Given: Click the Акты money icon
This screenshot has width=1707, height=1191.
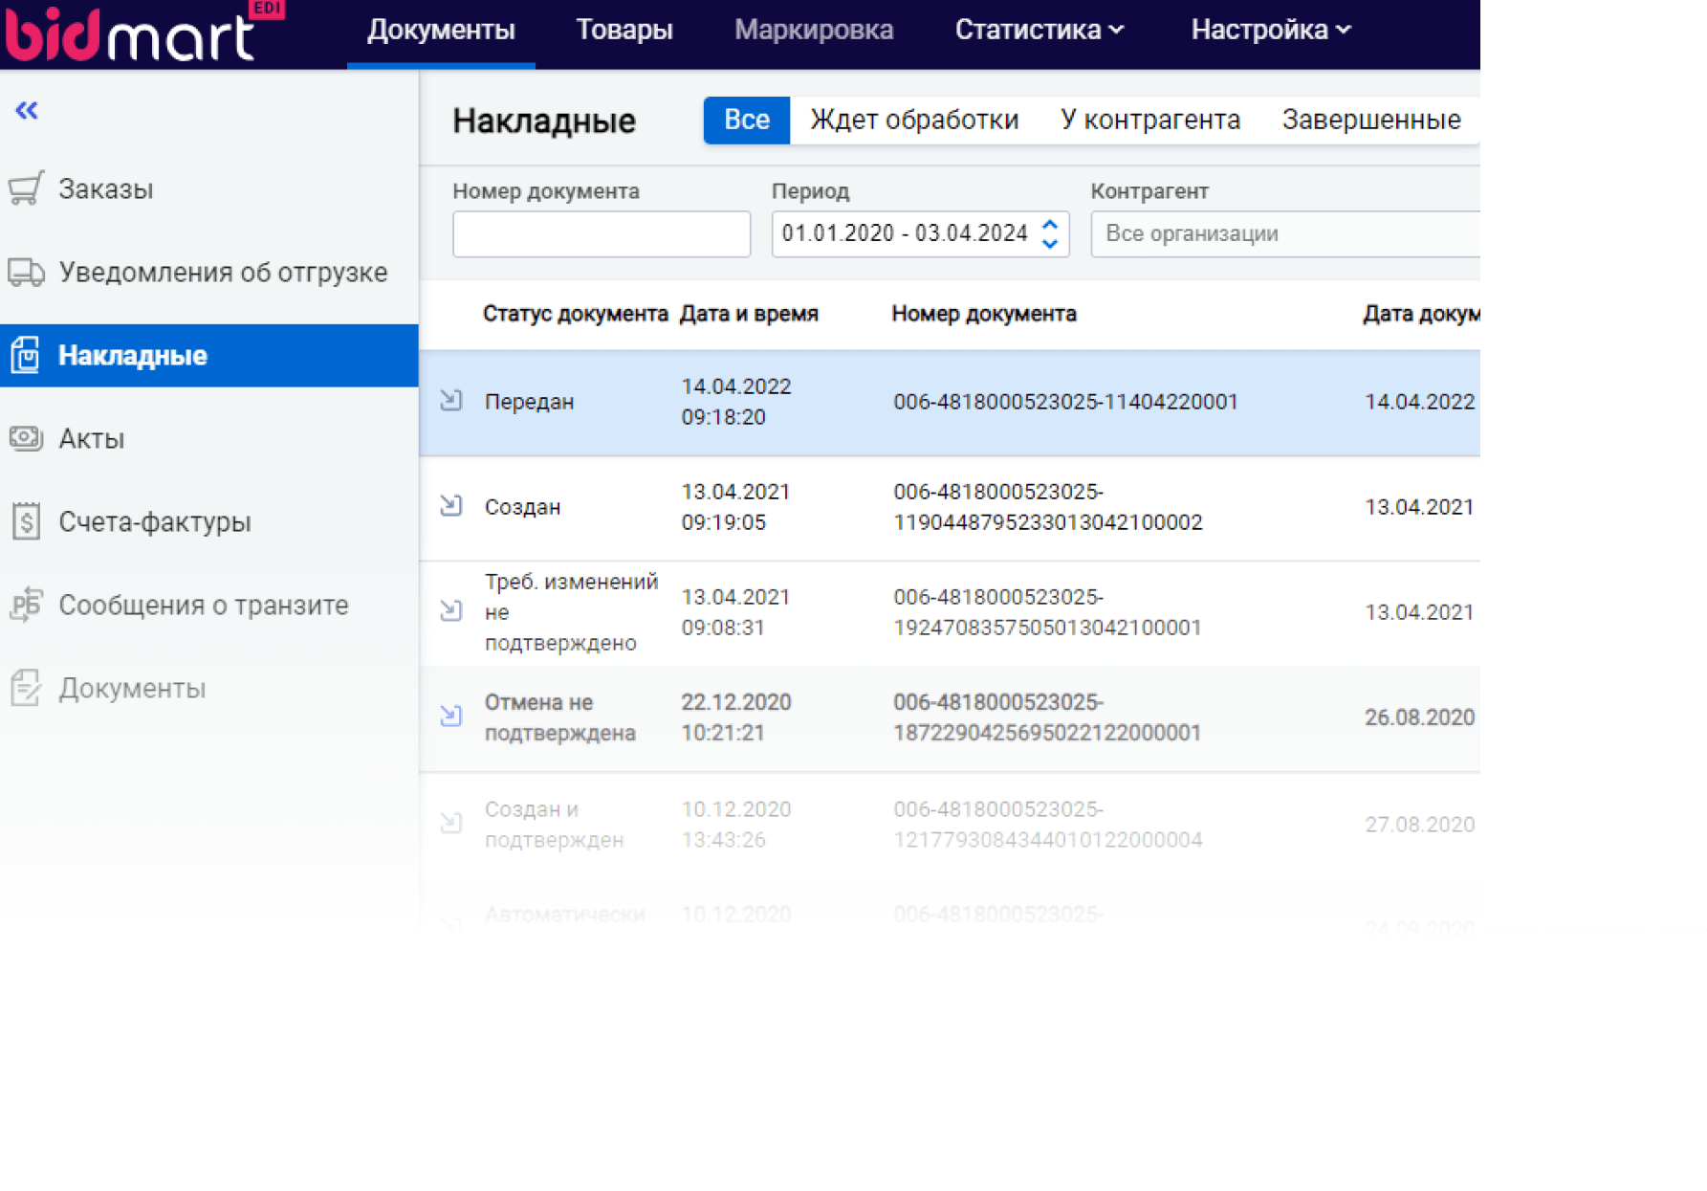Looking at the screenshot, I should pyautogui.click(x=26, y=438).
